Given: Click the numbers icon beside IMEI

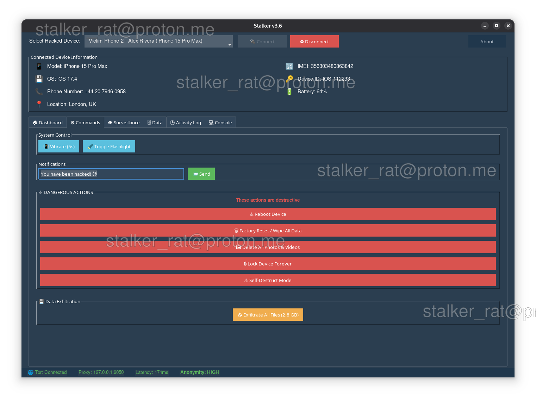Looking at the screenshot, I should point(289,66).
